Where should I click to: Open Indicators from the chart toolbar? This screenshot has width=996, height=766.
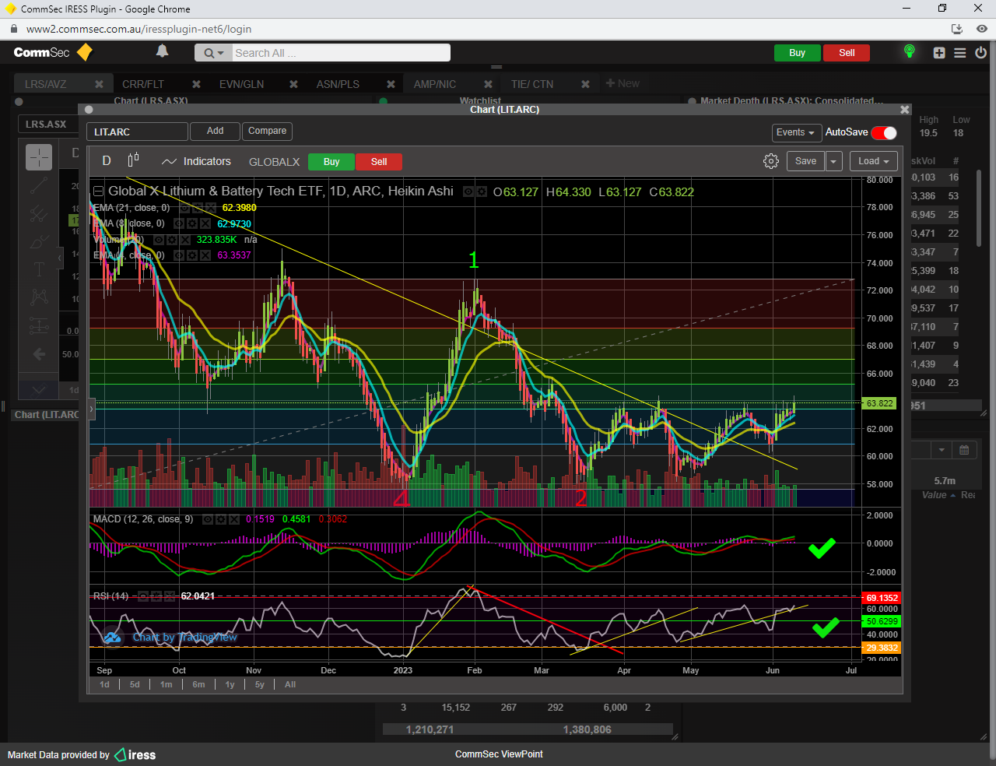(196, 161)
